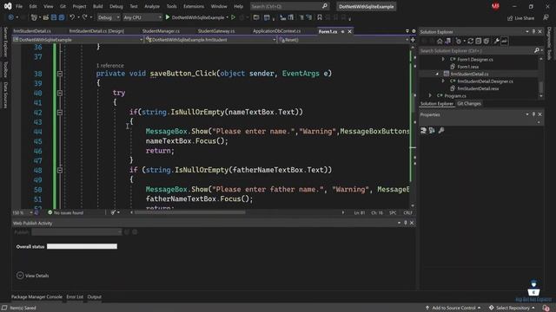Switch to Git Changes tab
The height and width of the screenshot is (312, 556).
[x=469, y=104]
